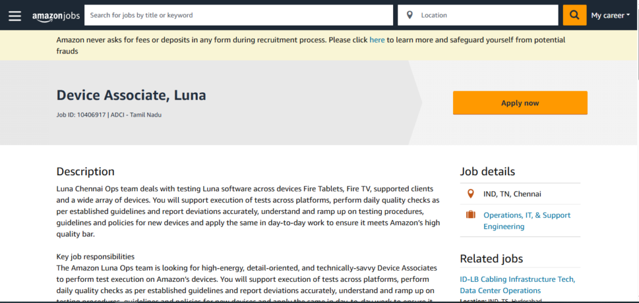Focus the job title or keyword search field
The image size is (639, 303).
coord(239,15)
